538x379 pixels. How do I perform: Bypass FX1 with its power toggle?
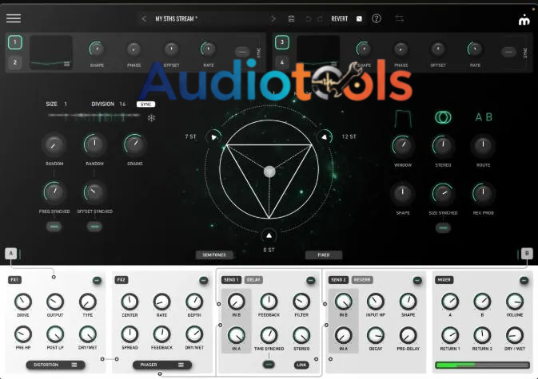coord(97,280)
